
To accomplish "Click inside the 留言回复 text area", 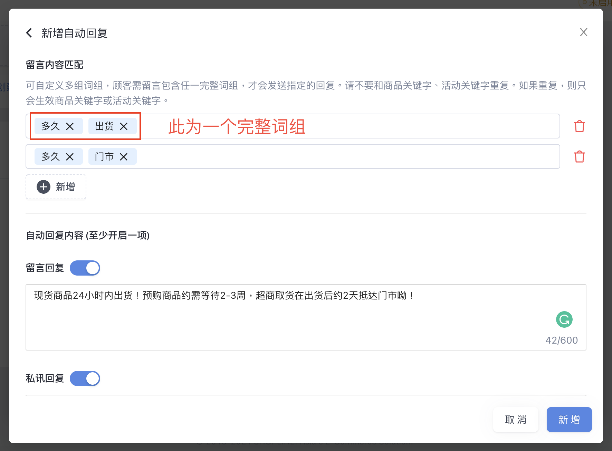I will pos(306,317).
